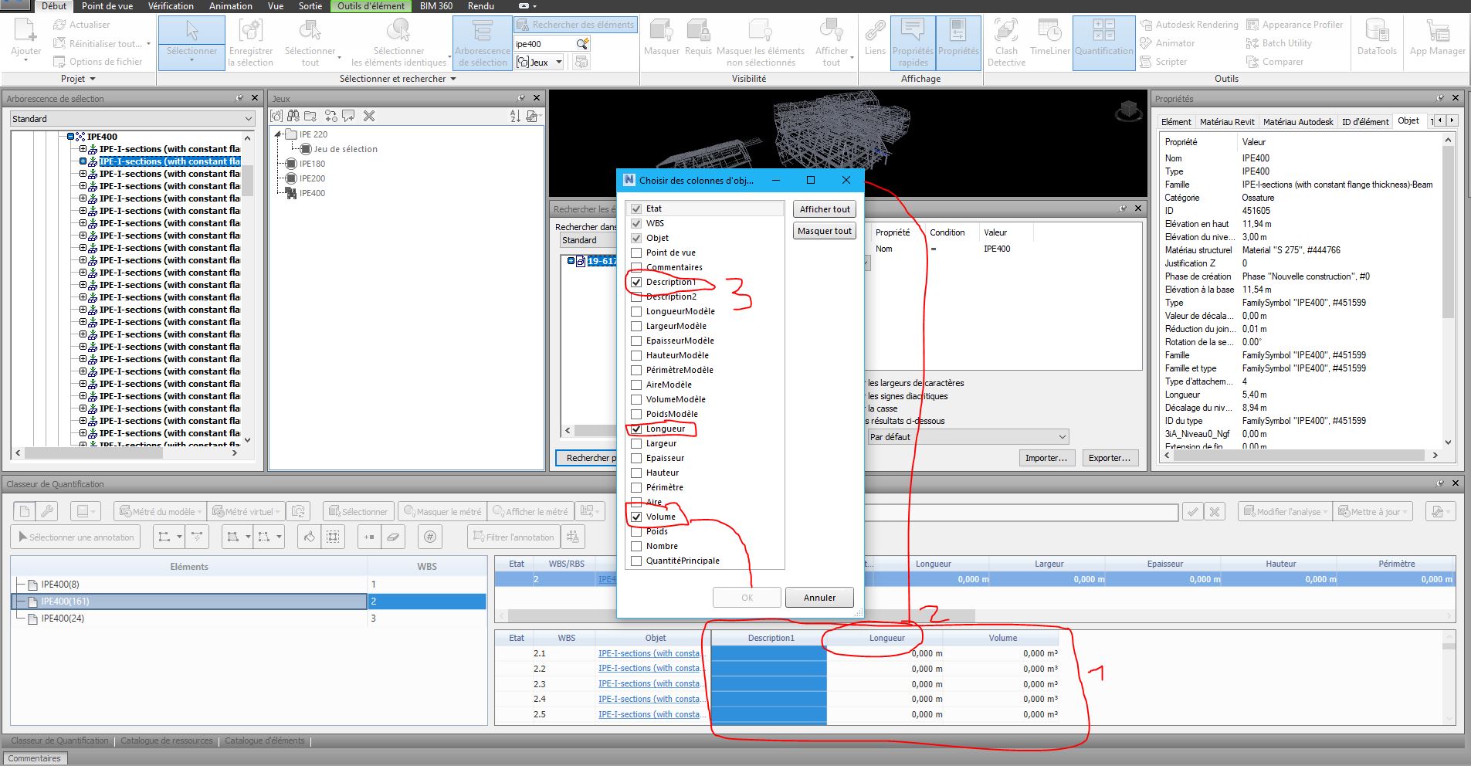
Task: Open App Manager from the ribbon
Action: tap(1437, 39)
